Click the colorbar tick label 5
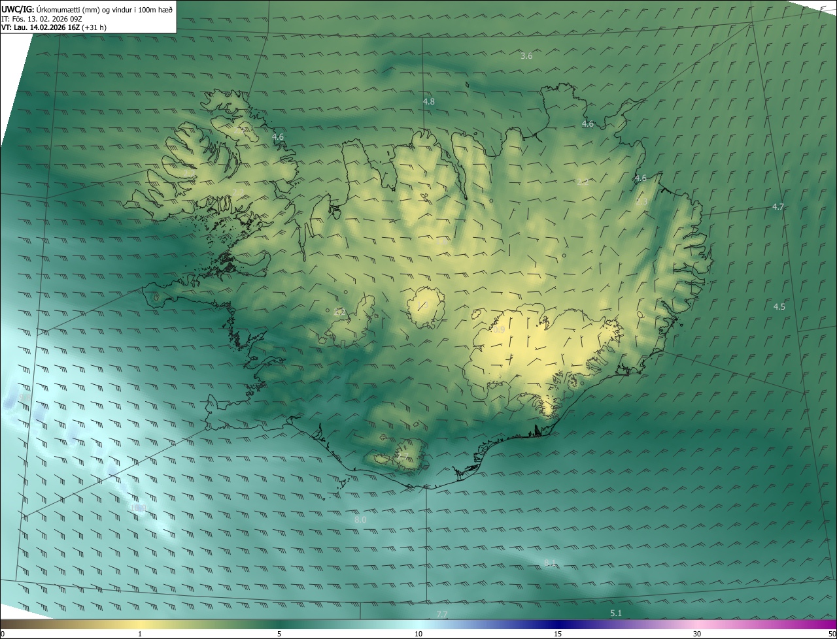 pyautogui.click(x=279, y=634)
